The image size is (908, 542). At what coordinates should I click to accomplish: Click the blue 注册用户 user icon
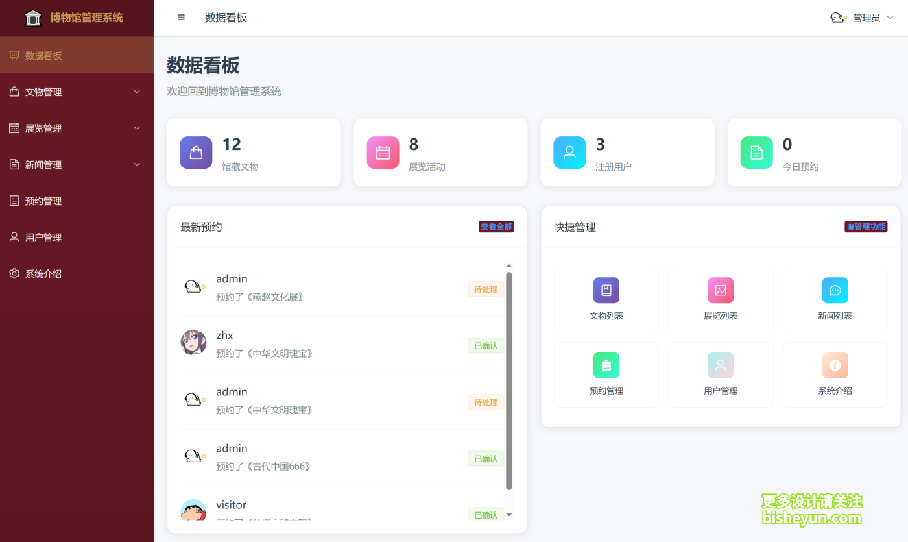coord(569,152)
